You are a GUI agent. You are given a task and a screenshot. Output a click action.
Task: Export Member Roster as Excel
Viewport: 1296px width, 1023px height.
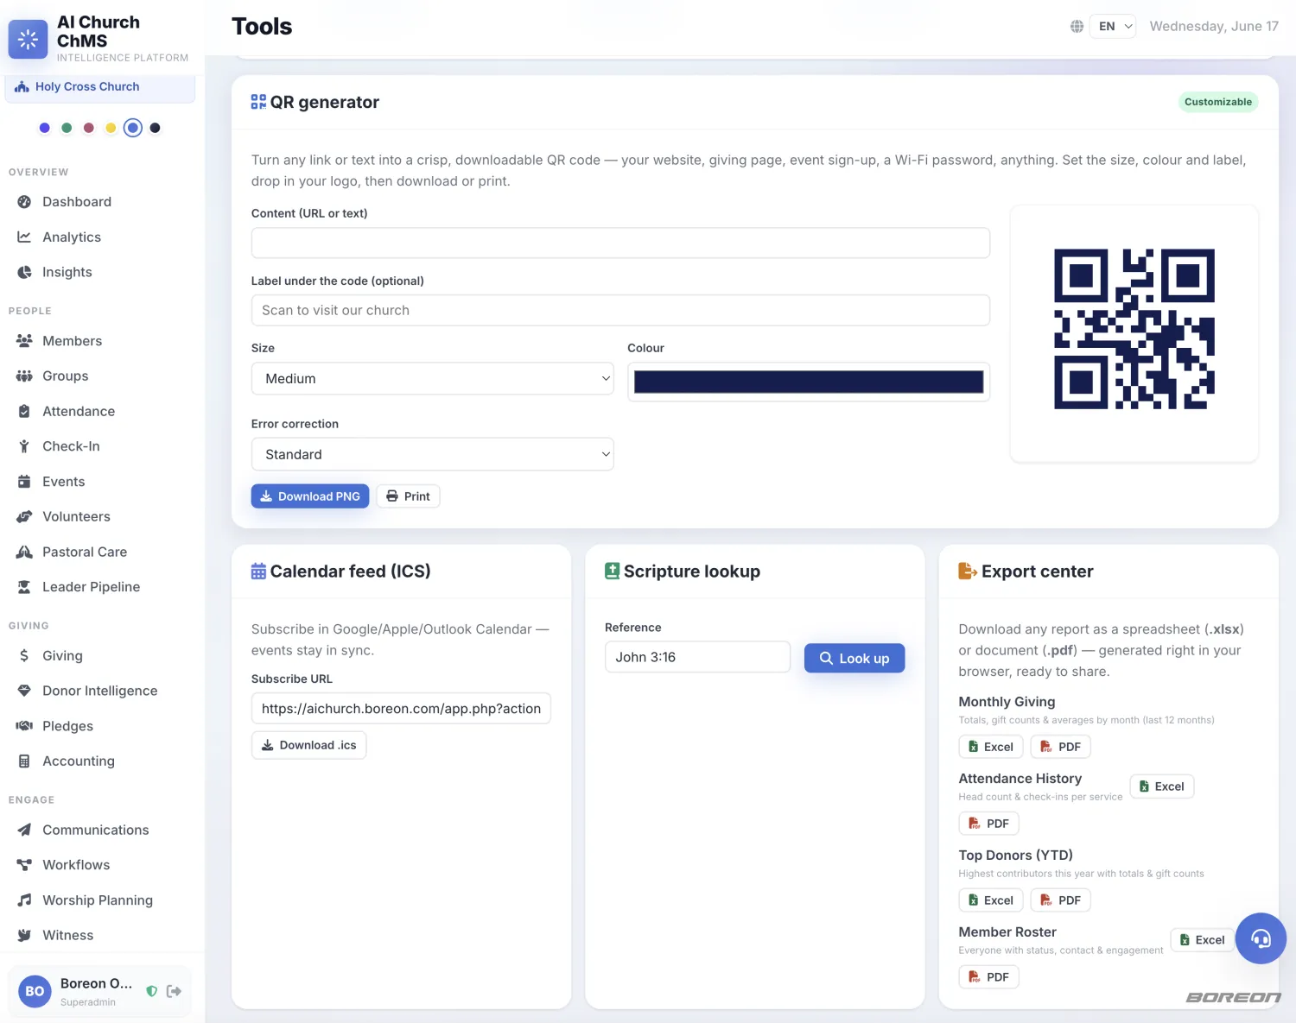click(1203, 940)
